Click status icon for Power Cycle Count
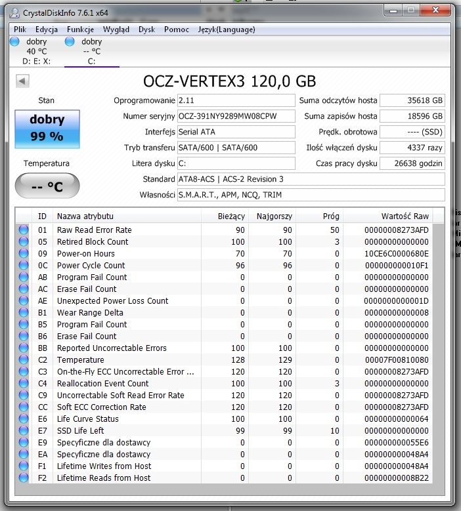 coord(24,265)
